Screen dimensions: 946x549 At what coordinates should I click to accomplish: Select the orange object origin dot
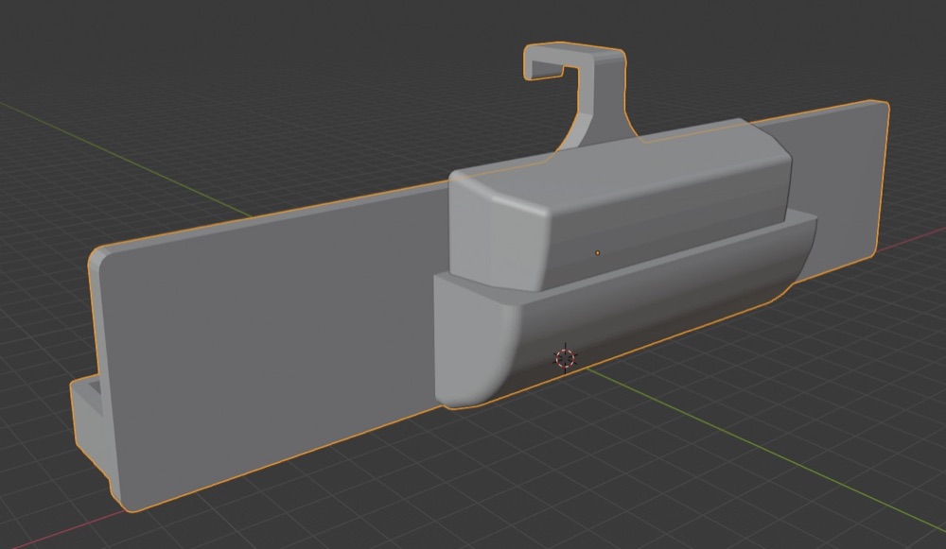pyautogui.click(x=597, y=252)
